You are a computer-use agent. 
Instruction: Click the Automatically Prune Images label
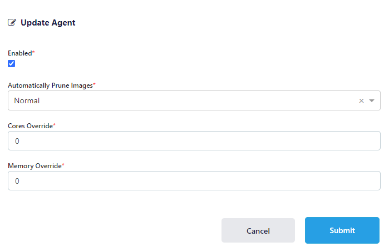(50, 85)
